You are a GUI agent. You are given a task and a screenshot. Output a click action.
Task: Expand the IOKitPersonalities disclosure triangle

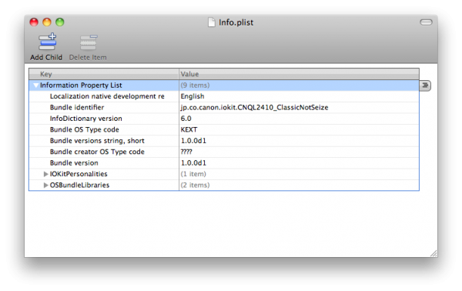(45, 174)
